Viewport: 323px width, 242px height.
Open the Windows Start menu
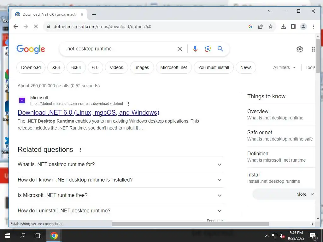[8, 236]
